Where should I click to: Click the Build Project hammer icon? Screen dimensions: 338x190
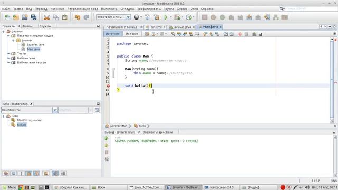tap(147, 17)
